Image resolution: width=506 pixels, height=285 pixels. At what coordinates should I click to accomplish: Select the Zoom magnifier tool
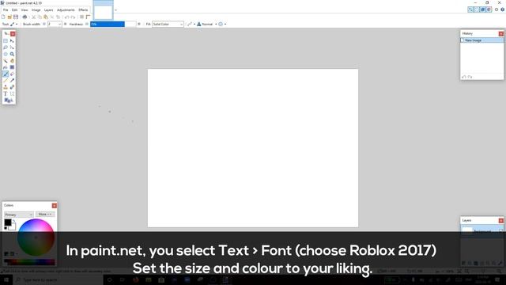point(12,54)
